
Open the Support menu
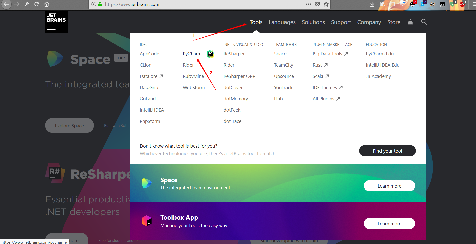[341, 22]
